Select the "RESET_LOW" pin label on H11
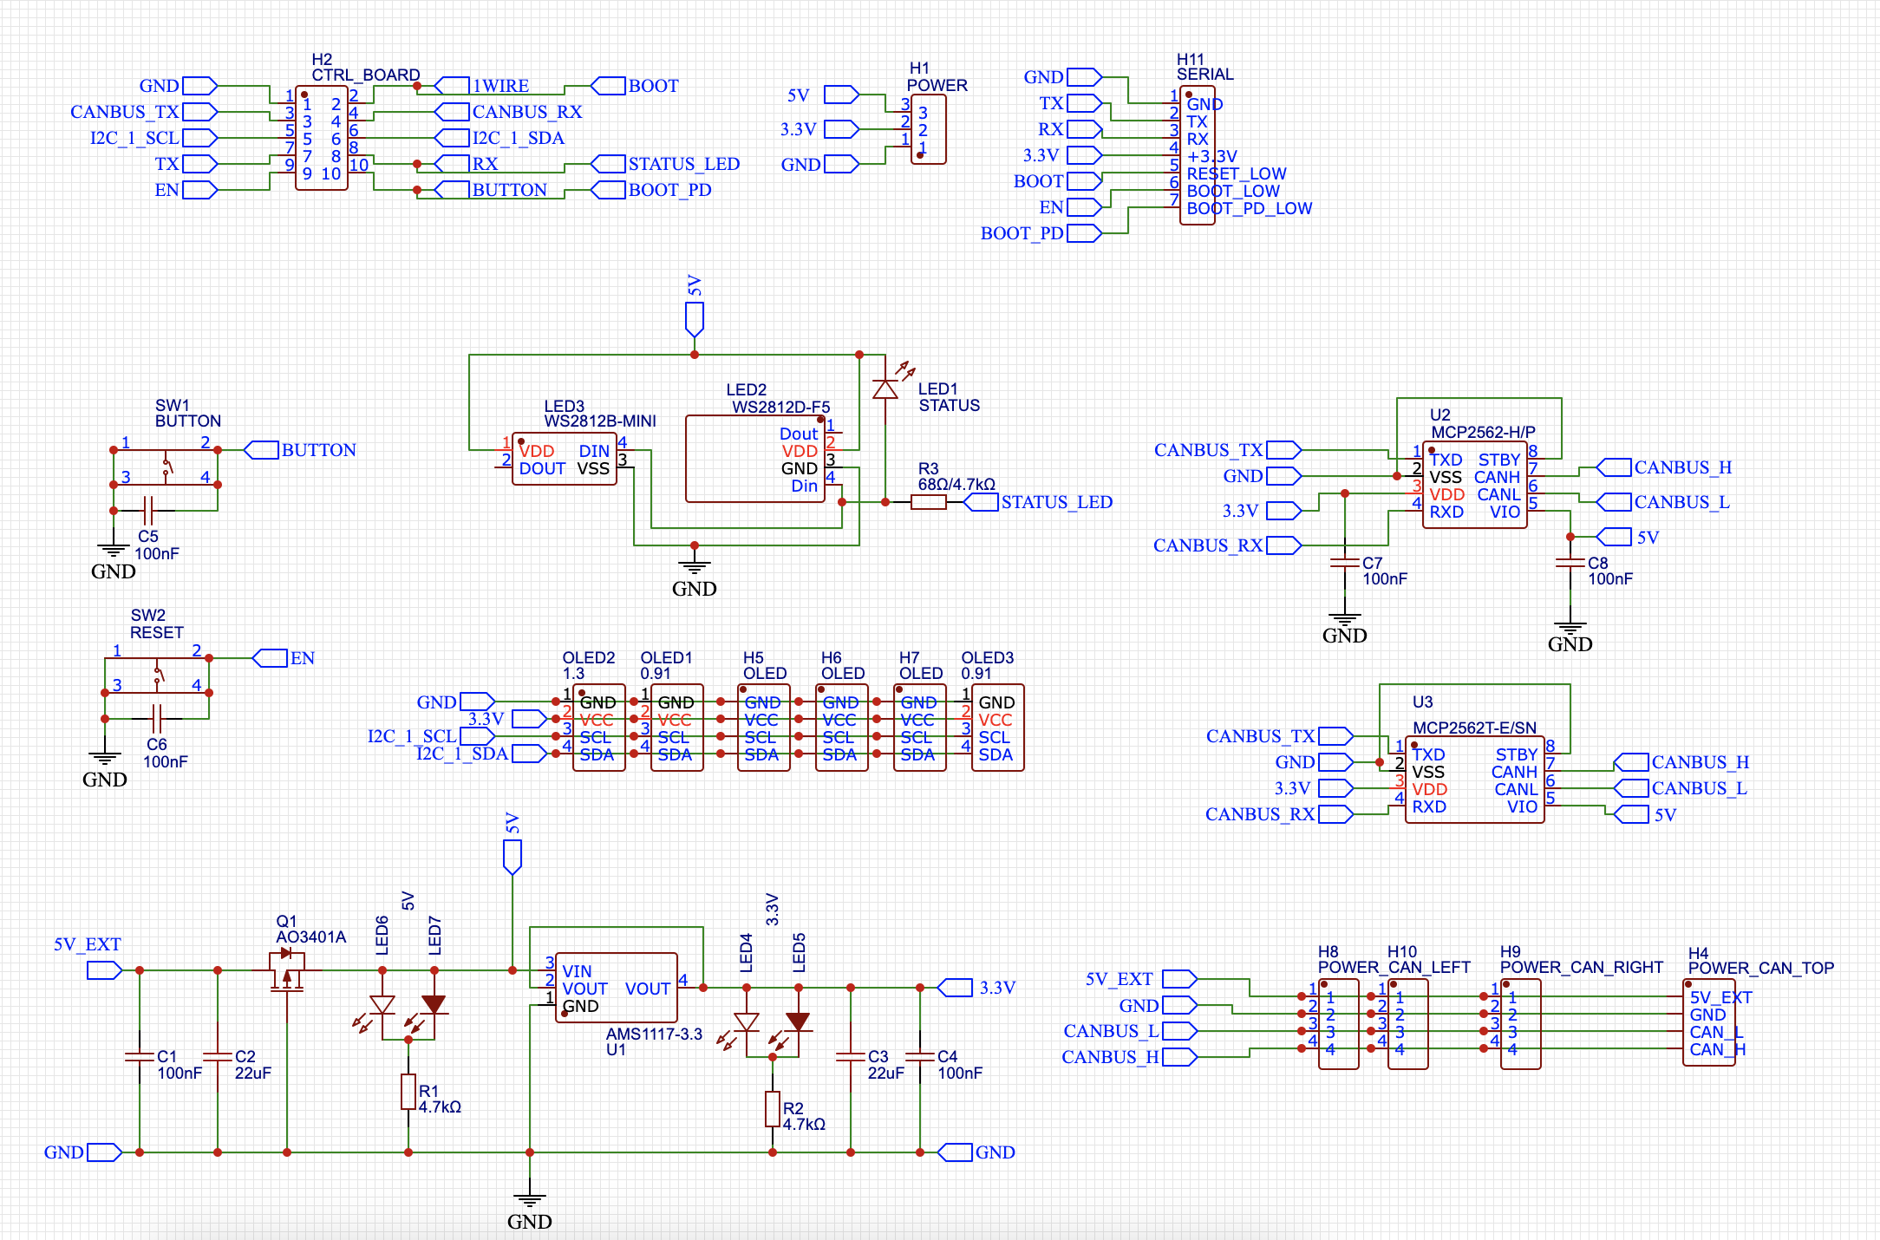 1237,173
